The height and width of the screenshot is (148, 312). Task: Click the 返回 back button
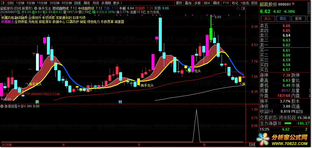tap(254, 3)
